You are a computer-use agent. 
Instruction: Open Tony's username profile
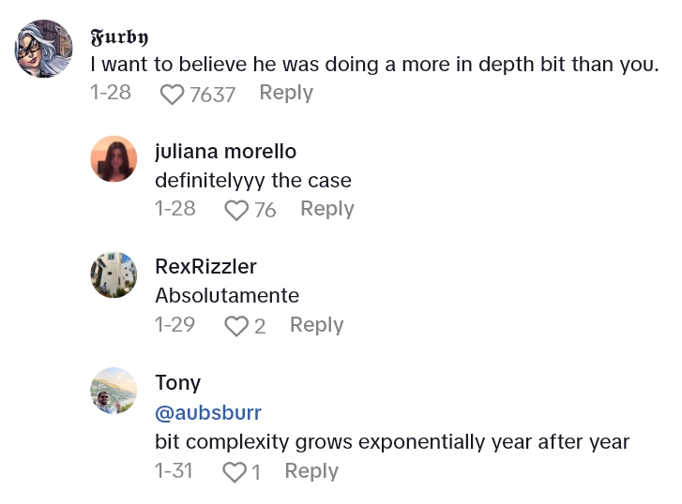pyautogui.click(x=178, y=383)
